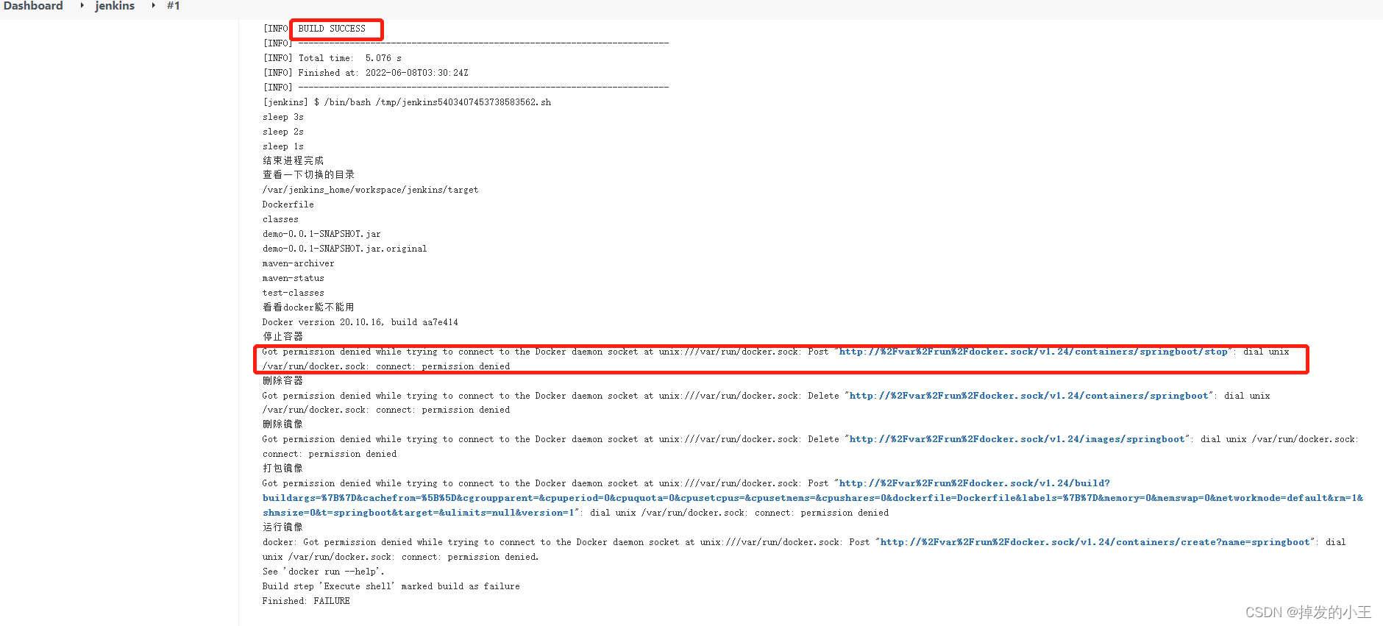Click the '运行镜像' log line
Image resolution: width=1383 pixels, height=626 pixels.
(282, 527)
